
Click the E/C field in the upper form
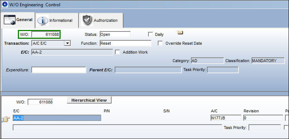coord(72,52)
